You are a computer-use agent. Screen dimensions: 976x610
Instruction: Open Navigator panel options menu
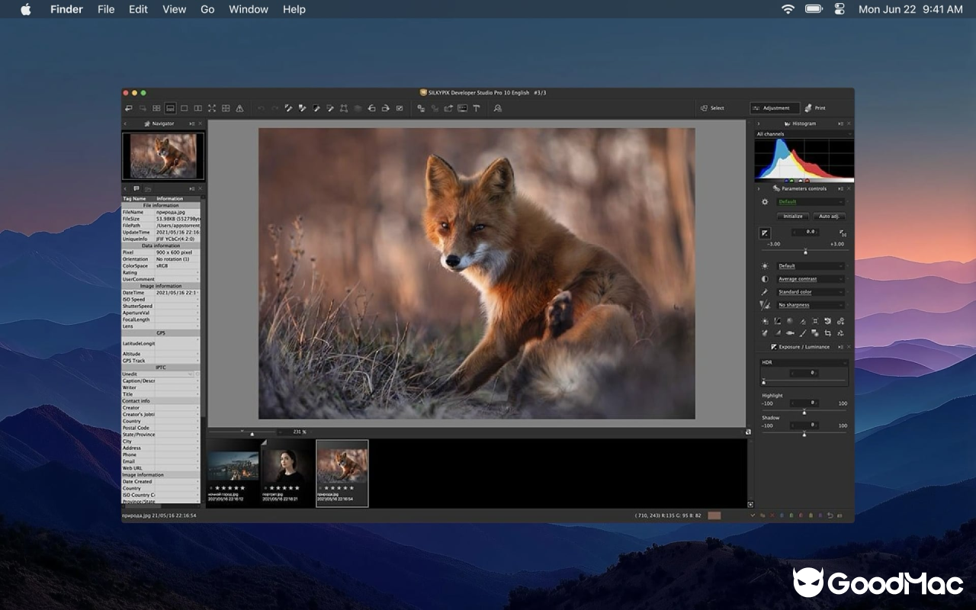pos(192,124)
